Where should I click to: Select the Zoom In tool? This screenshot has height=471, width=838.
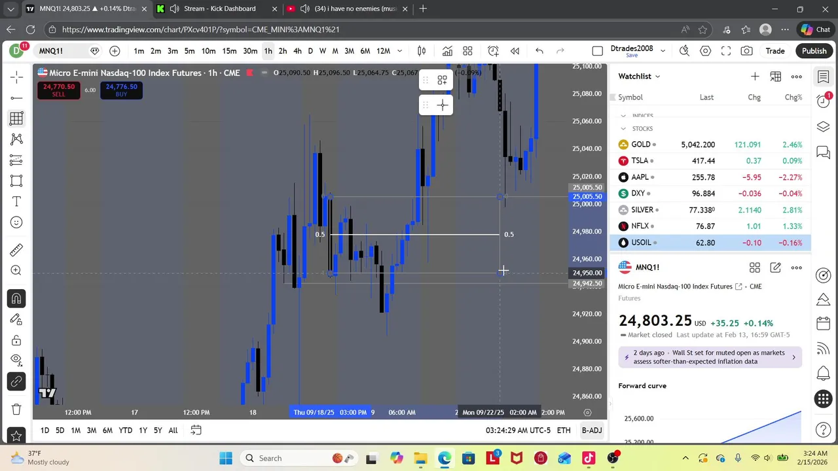coord(16,271)
